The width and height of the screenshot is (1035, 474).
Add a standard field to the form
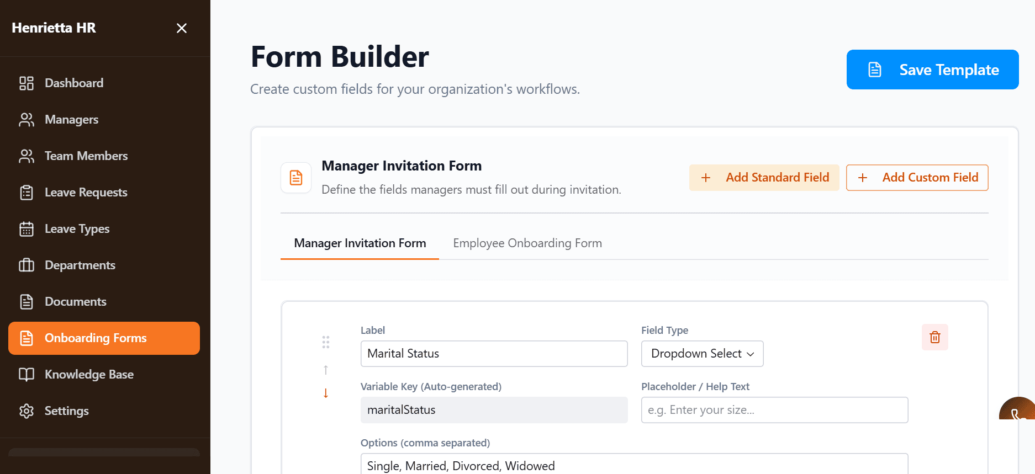[764, 178]
